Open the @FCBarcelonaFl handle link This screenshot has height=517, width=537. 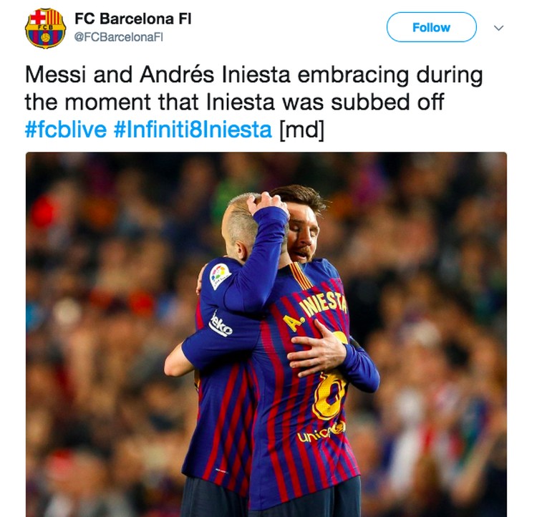(118, 37)
